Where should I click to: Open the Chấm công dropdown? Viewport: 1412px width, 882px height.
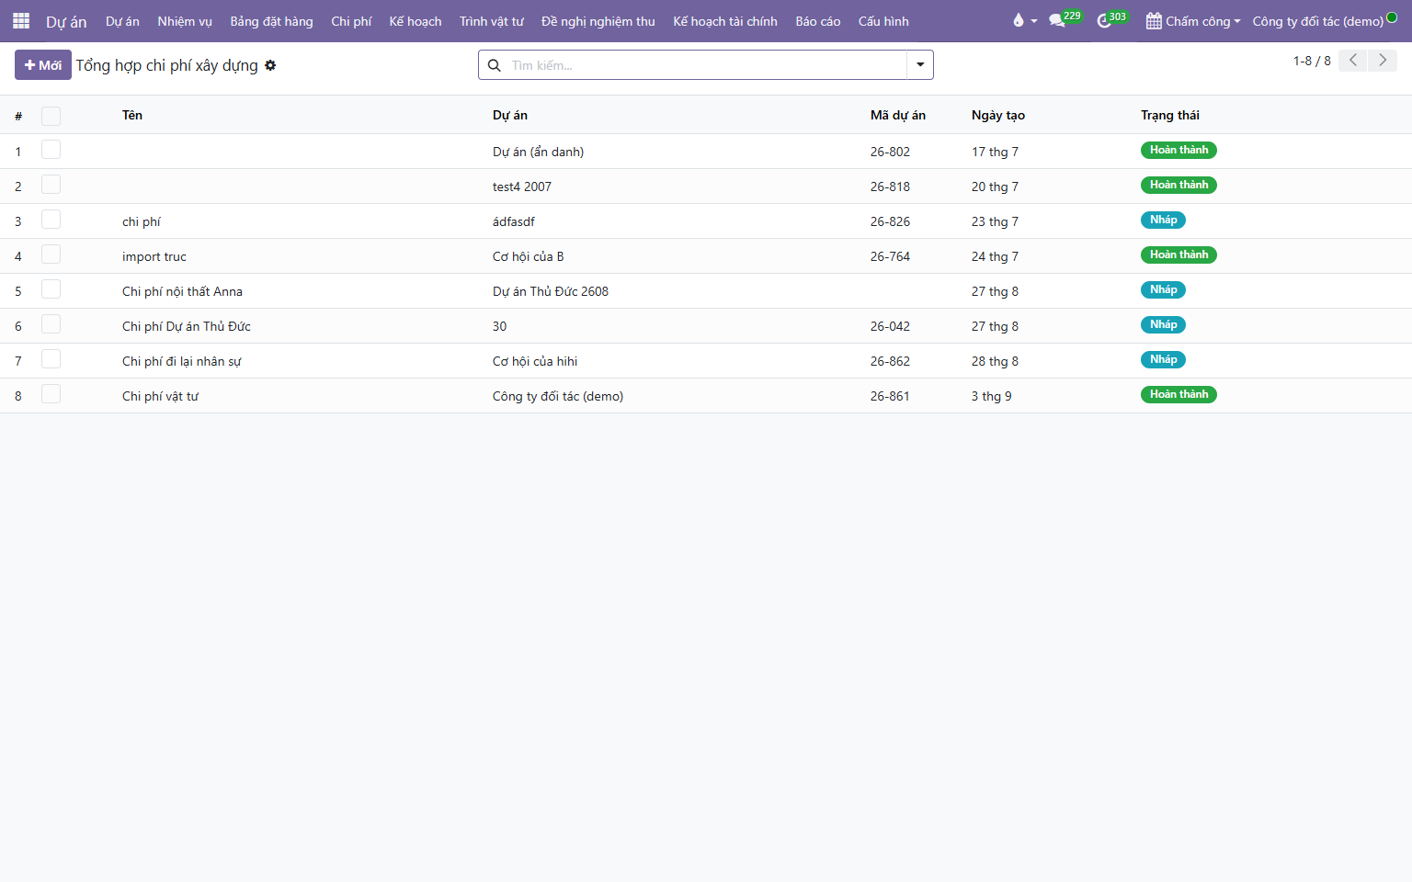click(x=1193, y=21)
